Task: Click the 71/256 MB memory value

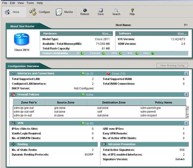Action: click(103, 44)
